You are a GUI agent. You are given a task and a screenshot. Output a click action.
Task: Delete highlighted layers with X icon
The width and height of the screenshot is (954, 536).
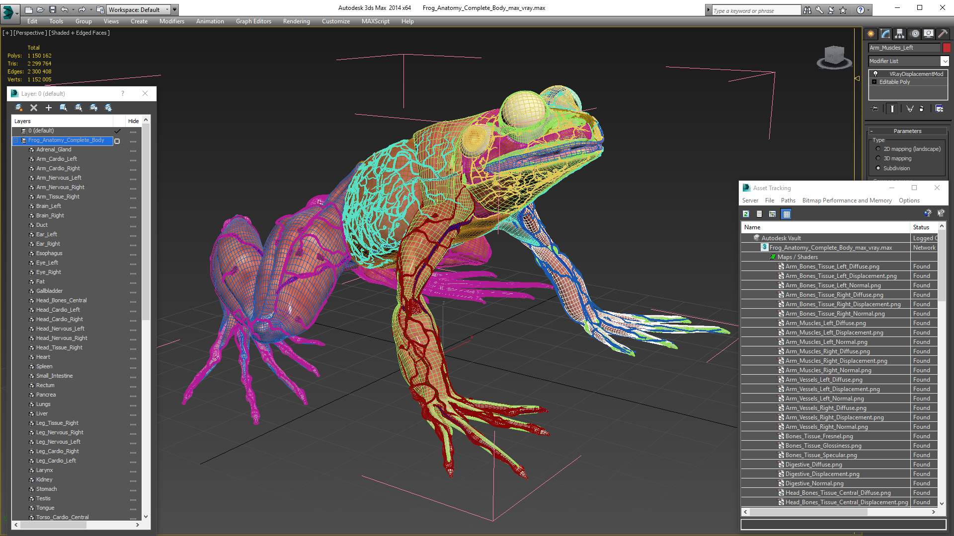(x=34, y=108)
